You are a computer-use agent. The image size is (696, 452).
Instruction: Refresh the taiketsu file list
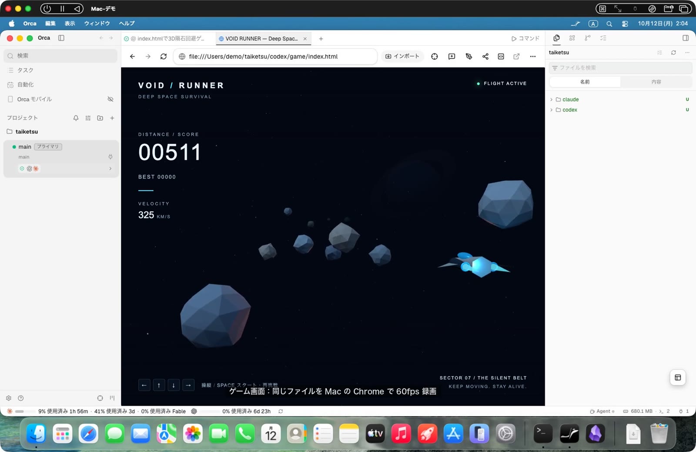coord(673,53)
